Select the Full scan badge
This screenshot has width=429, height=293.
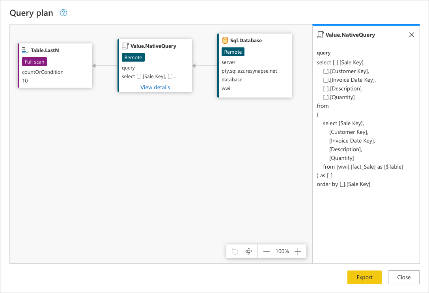pyautogui.click(x=34, y=62)
